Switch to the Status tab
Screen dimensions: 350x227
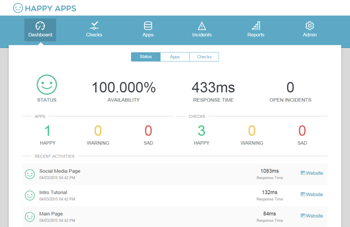click(145, 57)
